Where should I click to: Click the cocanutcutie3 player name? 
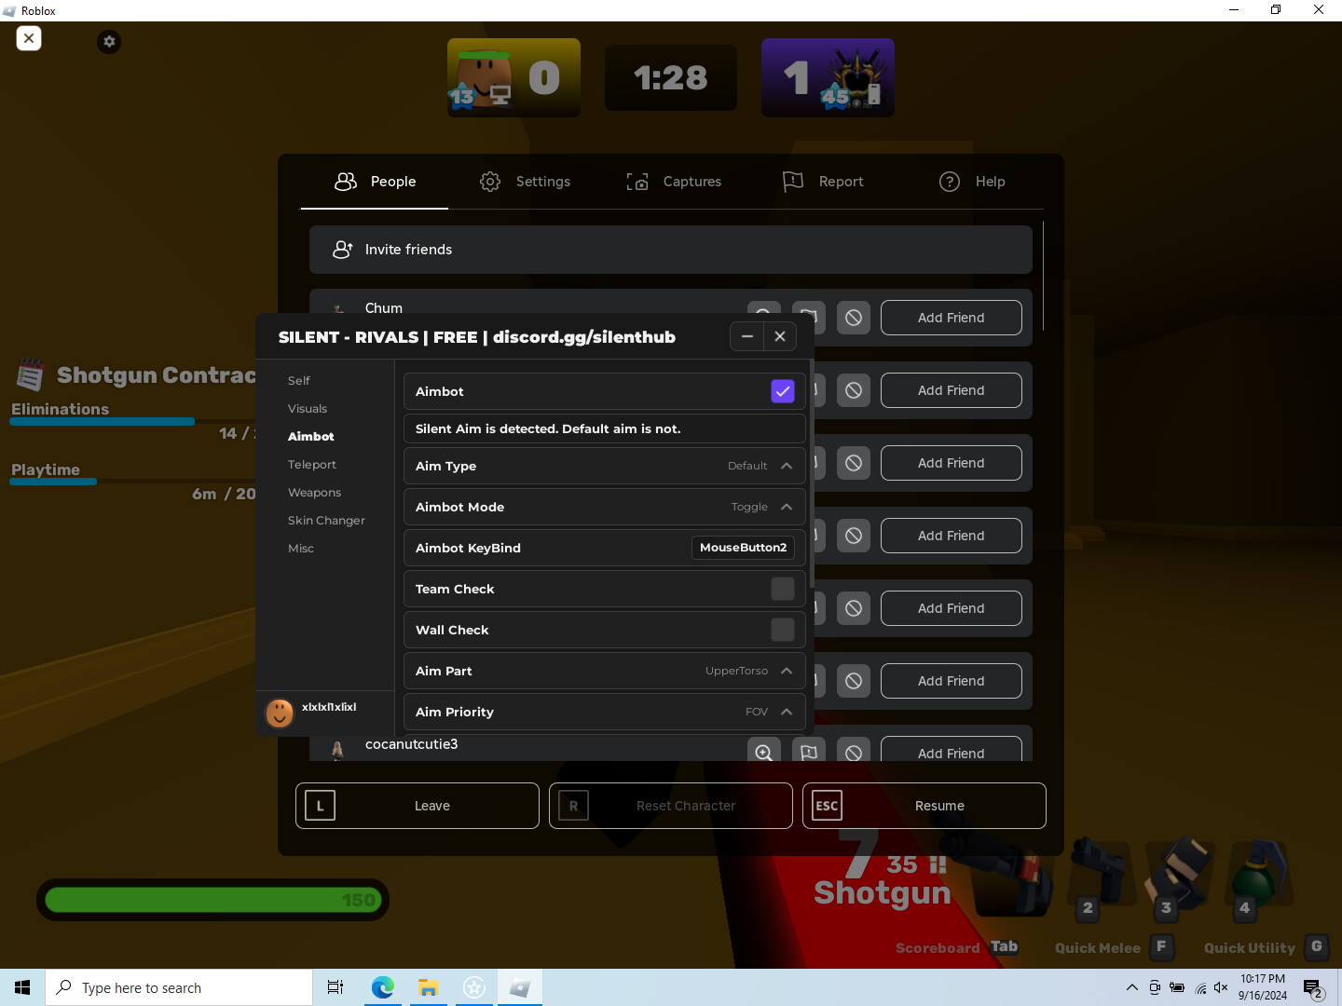click(x=412, y=744)
